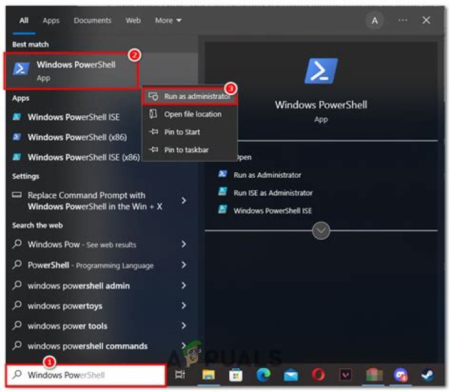Image resolution: width=451 pixels, height=392 pixels.
Task: Click the icon beside Replace Command Prompt setting
Action: pos(17,195)
